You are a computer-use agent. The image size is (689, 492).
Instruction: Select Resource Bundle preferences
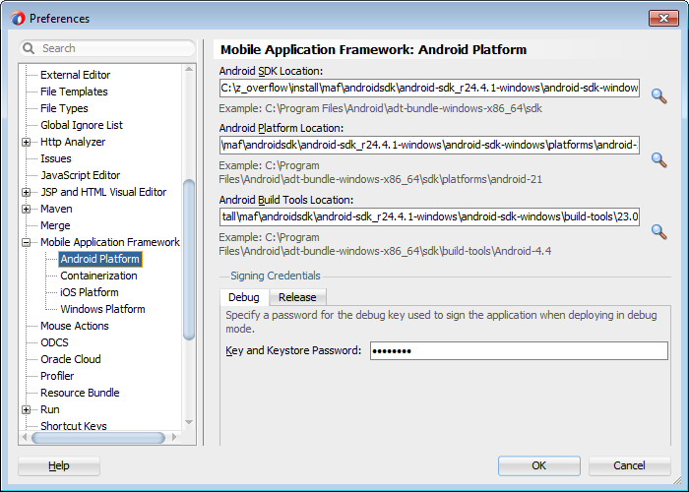(80, 393)
